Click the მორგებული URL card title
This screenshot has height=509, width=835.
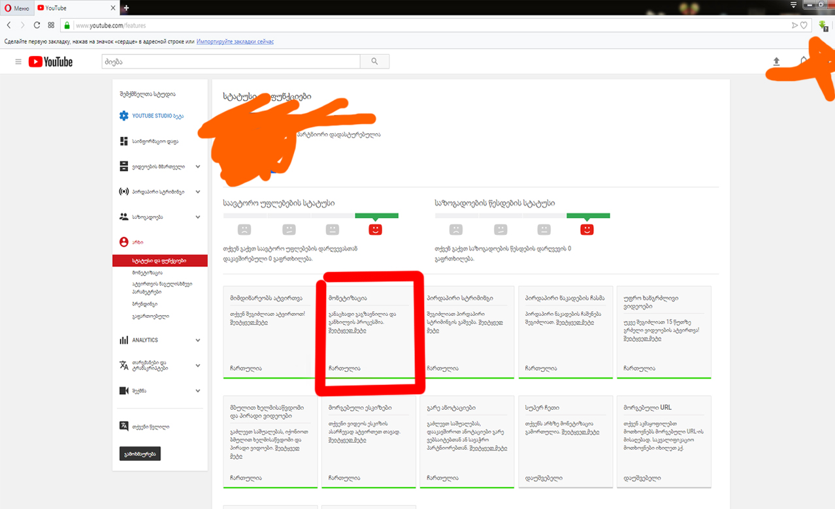coord(647,407)
